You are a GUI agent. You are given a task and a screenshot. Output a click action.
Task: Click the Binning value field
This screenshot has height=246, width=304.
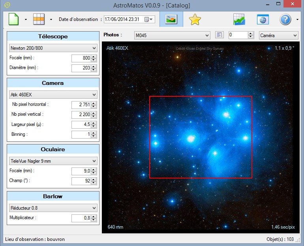pos(81,134)
